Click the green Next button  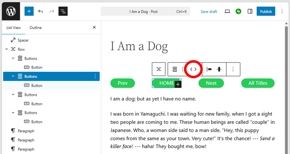click(211, 83)
